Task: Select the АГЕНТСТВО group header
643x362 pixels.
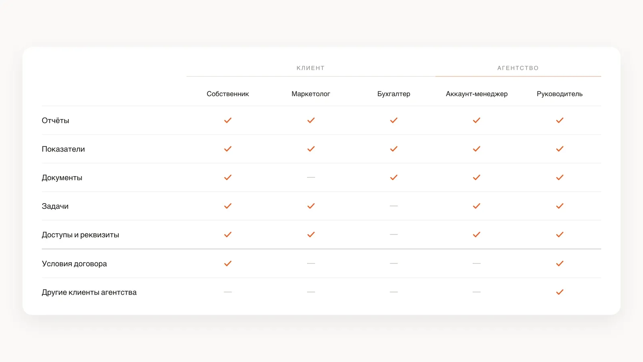Action: 518,68
